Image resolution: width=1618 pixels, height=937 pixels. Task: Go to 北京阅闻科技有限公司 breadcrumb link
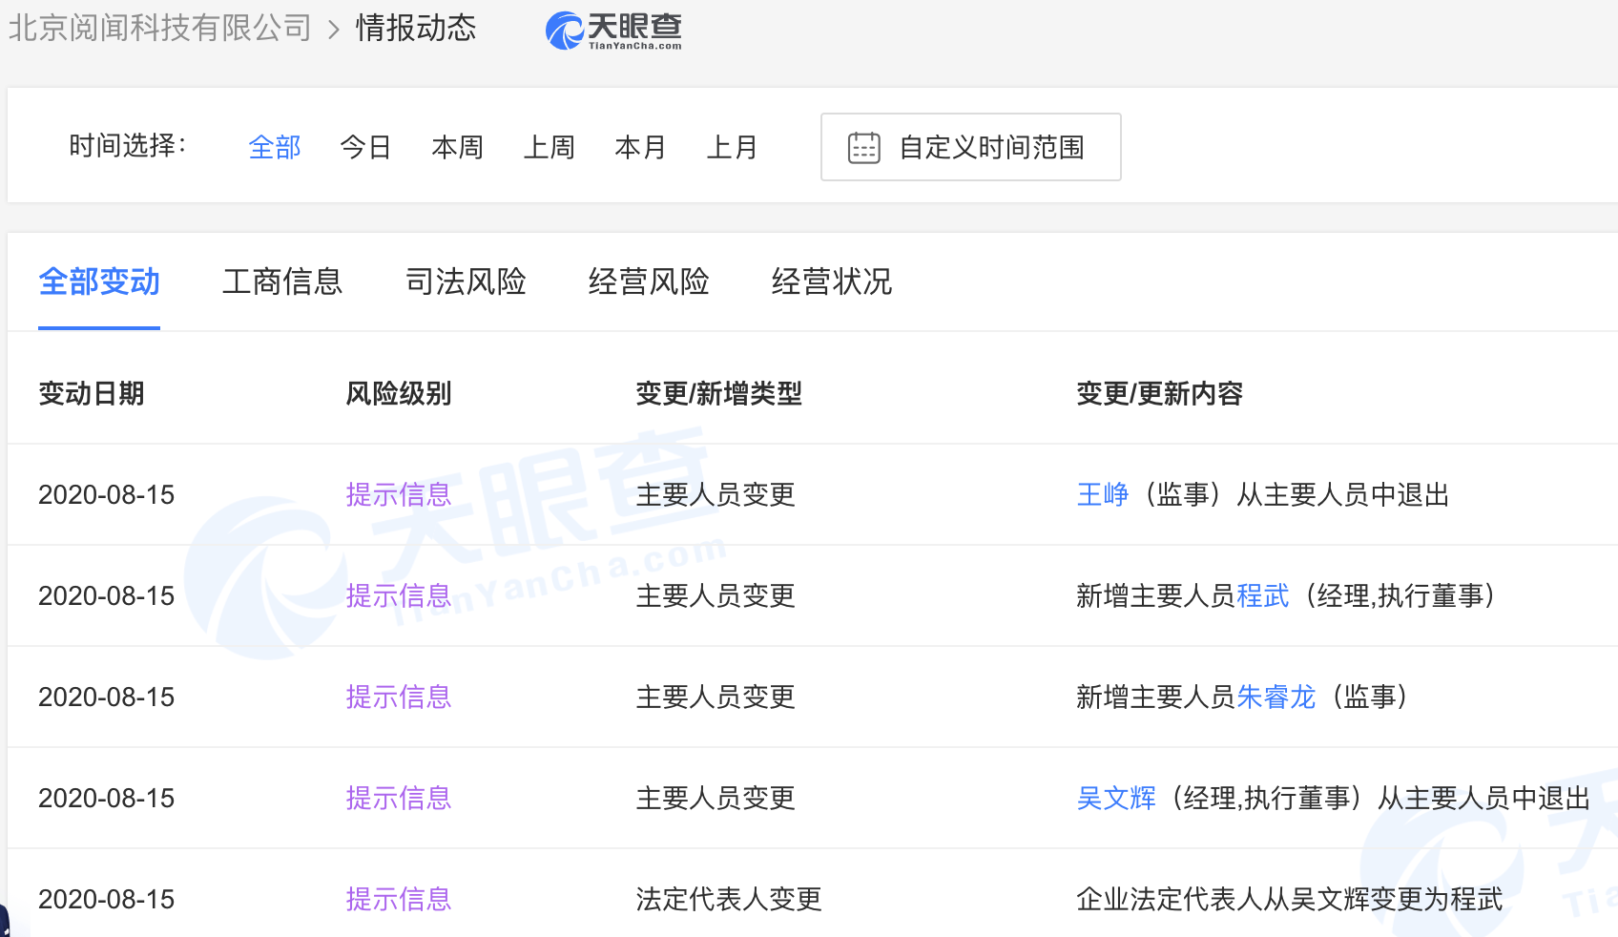[x=160, y=28]
